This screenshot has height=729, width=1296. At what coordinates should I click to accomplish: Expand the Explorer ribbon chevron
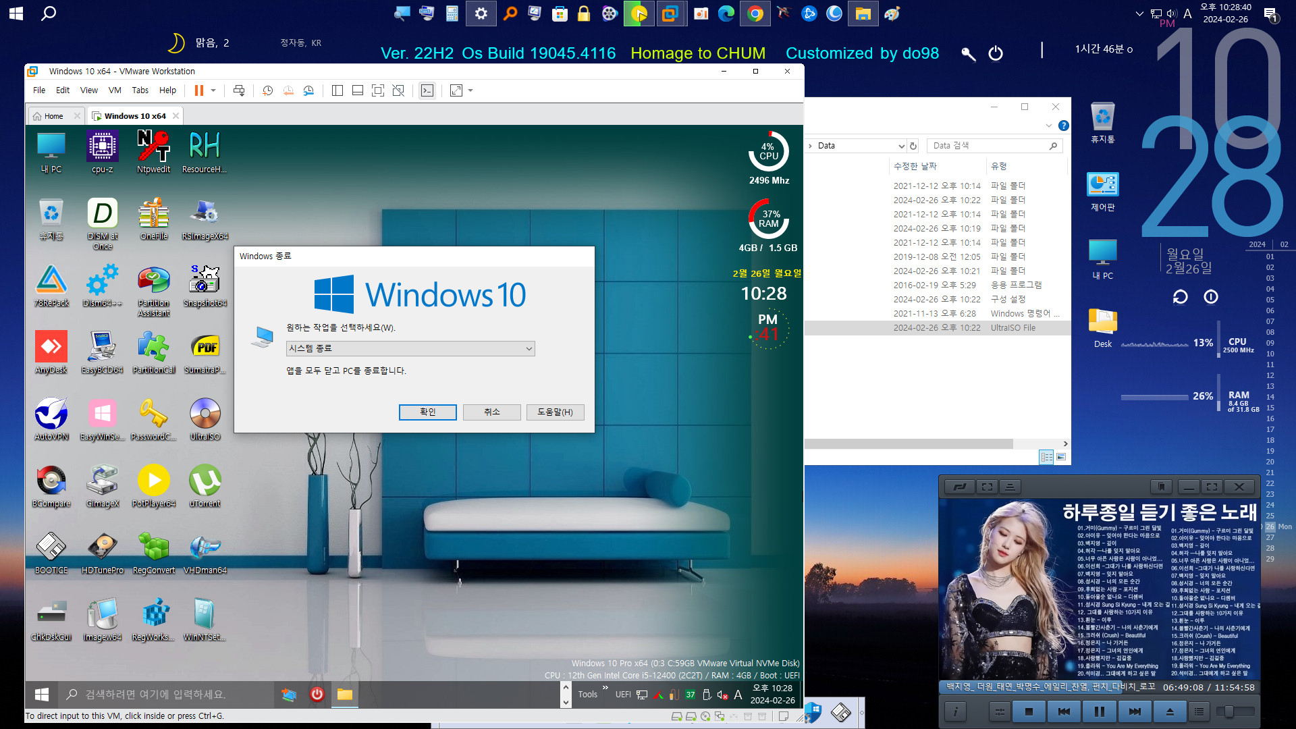pyautogui.click(x=1048, y=126)
